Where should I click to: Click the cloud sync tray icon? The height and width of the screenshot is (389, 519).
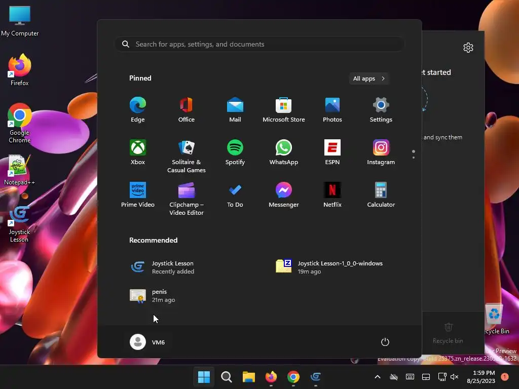(x=393, y=377)
